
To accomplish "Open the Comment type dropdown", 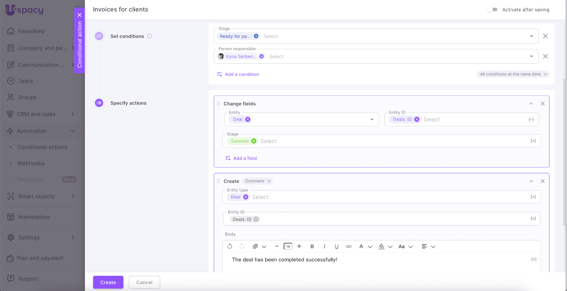I will (258, 181).
